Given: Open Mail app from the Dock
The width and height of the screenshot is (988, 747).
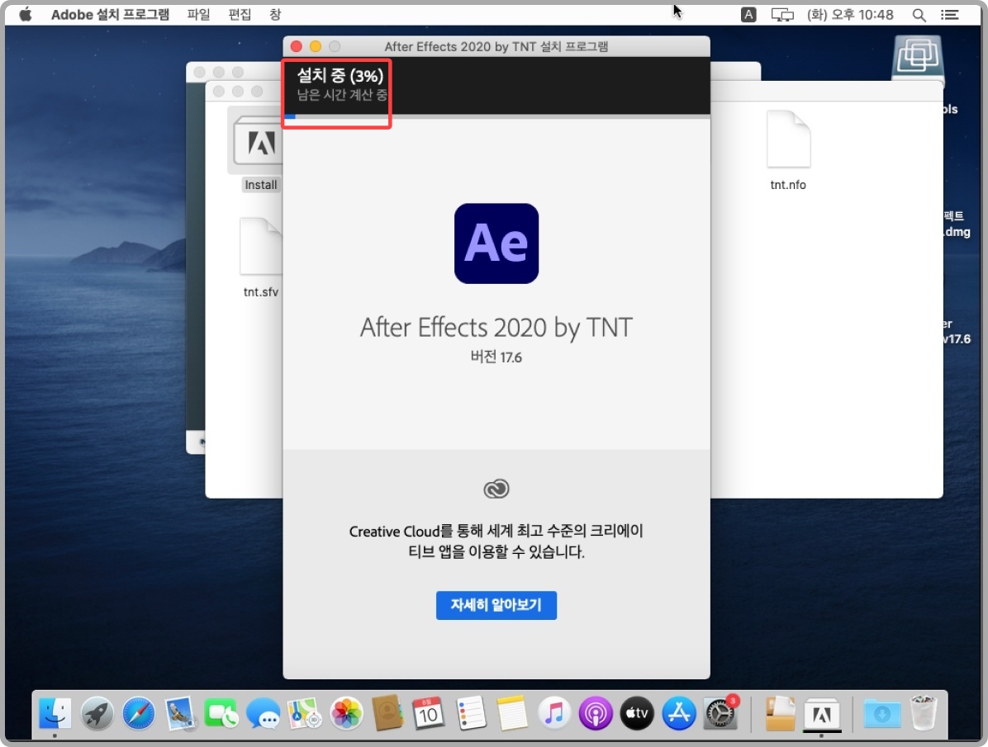Looking at the screenshot, I should [180, 714].
